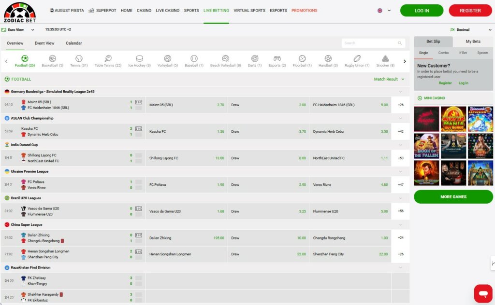Select the Rugby Union sport icon

pos(357,58)
